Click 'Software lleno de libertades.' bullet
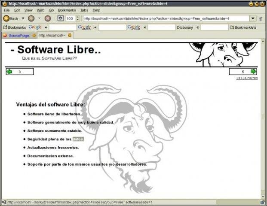The width and height of the screenshot is (267, 206). [x=54, y=114]
